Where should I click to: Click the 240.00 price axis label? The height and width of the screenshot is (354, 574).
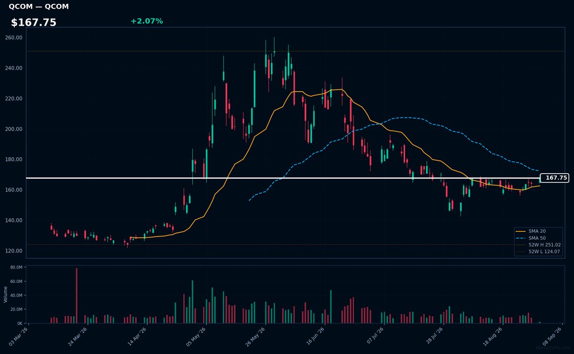click(14, 68)
